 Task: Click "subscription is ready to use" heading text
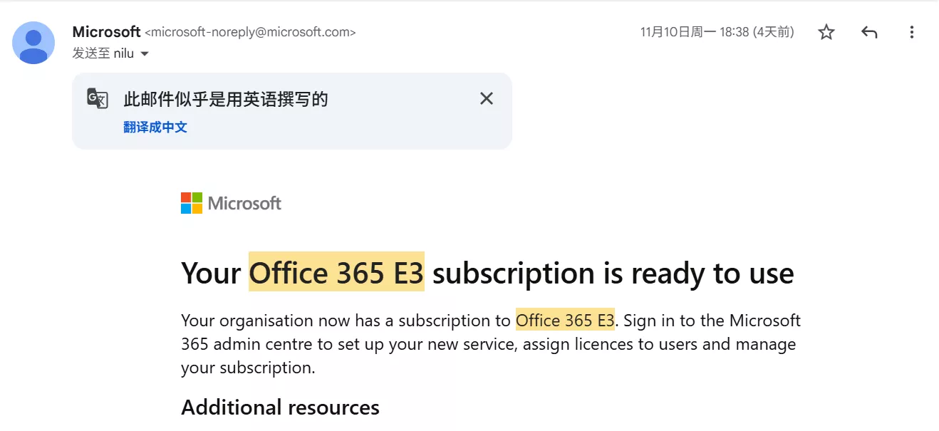(613, 273)
